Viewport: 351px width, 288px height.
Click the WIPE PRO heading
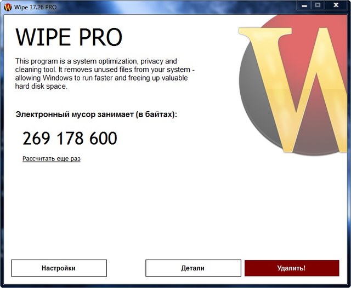point(69,37)
